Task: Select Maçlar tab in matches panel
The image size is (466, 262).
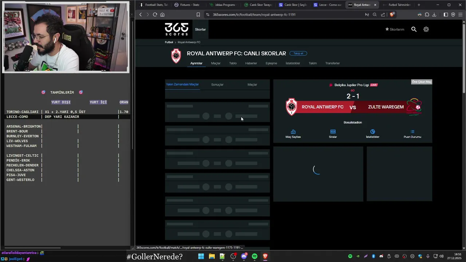Action: [x=252, y=84]
